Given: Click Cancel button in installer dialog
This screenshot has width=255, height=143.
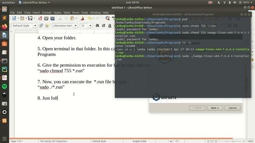Looking at the screenshot, I should [x=232, y=108].
